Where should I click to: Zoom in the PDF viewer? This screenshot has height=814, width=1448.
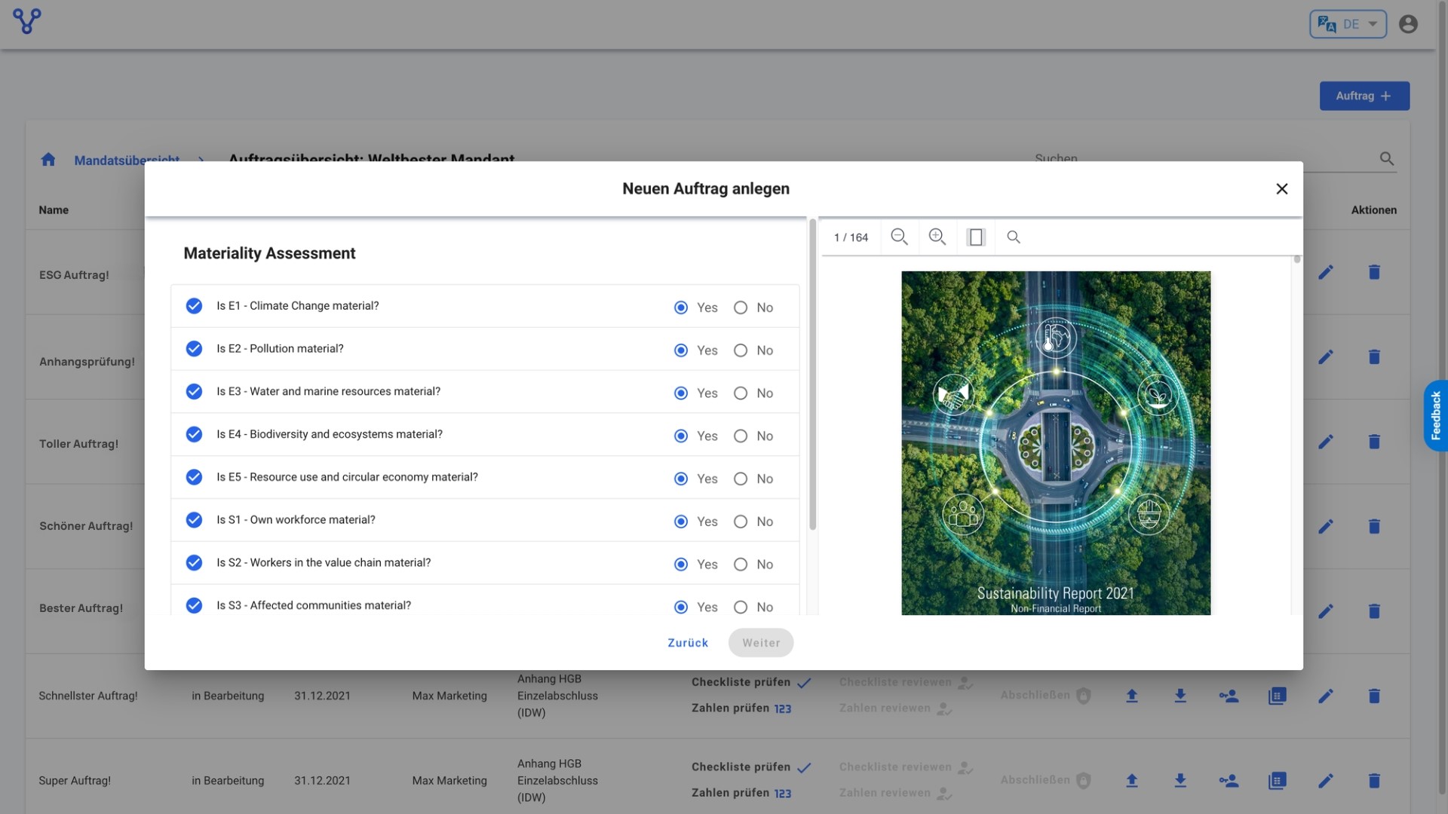pos(937,237)
